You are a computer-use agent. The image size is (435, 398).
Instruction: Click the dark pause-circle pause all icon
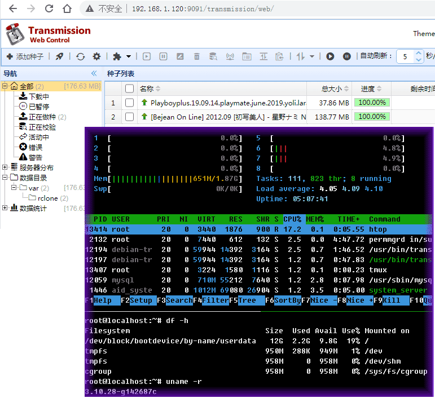tap(346, 56)
